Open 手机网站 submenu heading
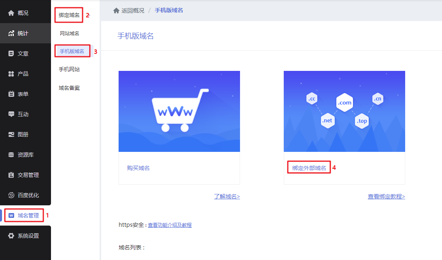 click(69, 69)
